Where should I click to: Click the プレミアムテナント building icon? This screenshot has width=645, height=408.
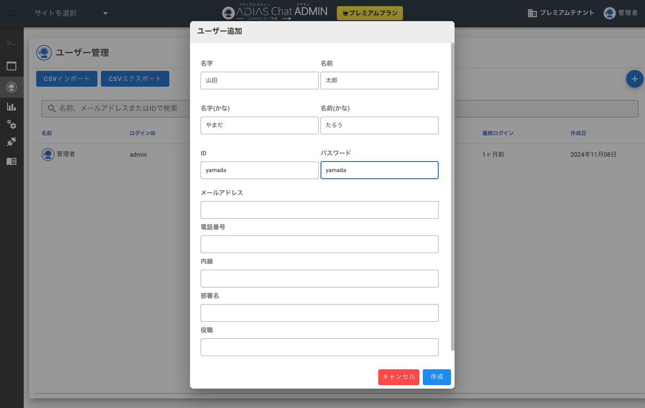tap(532, 13)
